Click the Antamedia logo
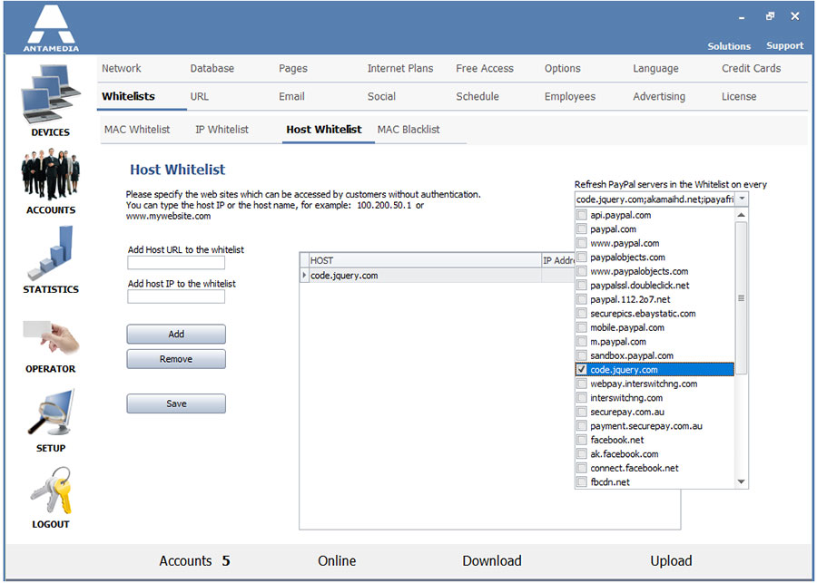Screen dimensions: 817x583 51,28
